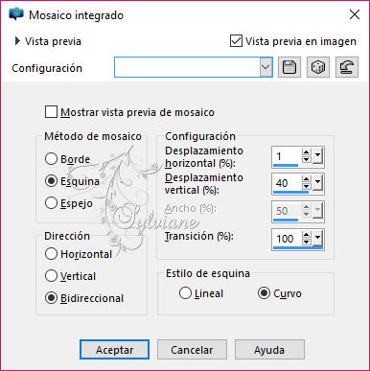Enable Mostrar vista previa de mosaico checkbox

pyautogui.click(x=51, y=112)
